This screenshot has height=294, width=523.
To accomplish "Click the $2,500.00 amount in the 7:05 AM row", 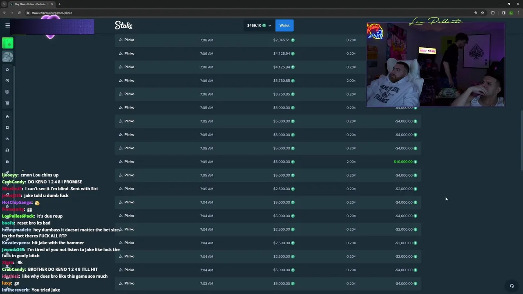I will pos(282,189).
